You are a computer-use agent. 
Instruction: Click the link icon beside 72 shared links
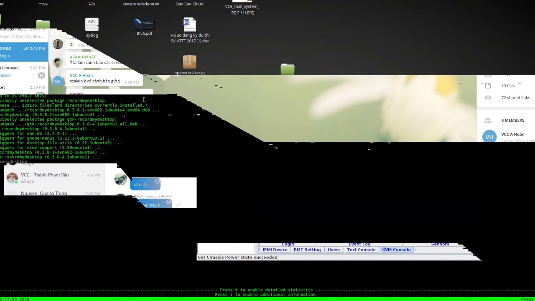coord(488,97)
